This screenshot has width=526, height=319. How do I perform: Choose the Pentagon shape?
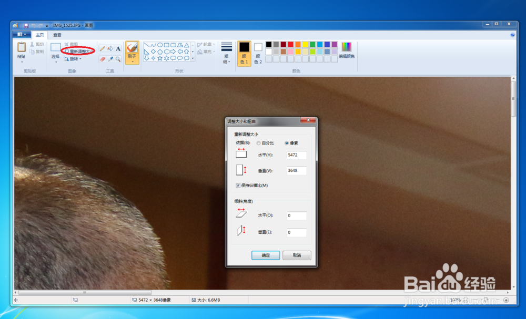pos(160,52)
